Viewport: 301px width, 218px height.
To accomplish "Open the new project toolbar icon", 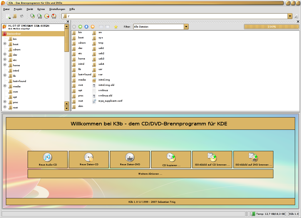I will [x=8, y=16].
